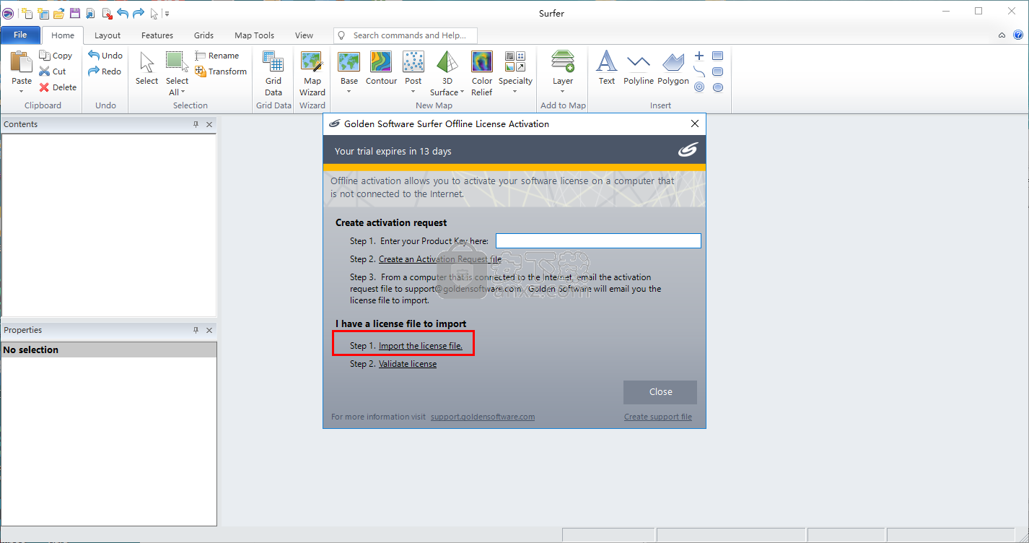Switch to the Features tab
Viewport: 1029px width, 543px height.
pos(157,35)
